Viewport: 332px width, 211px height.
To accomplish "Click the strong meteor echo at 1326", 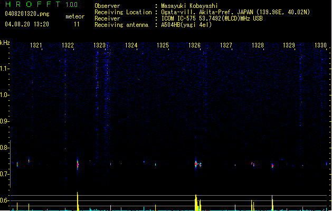I will [x=196, y=164].
